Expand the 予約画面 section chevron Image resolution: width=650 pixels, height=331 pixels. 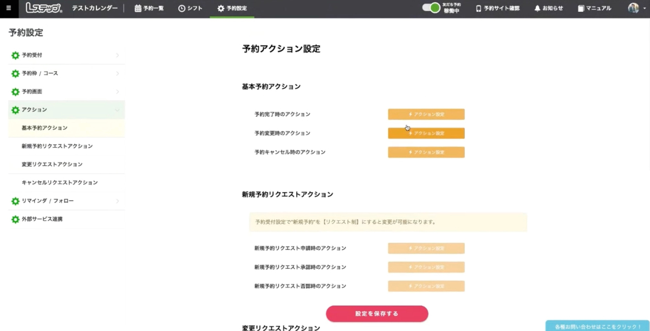(x=117, y=92)
